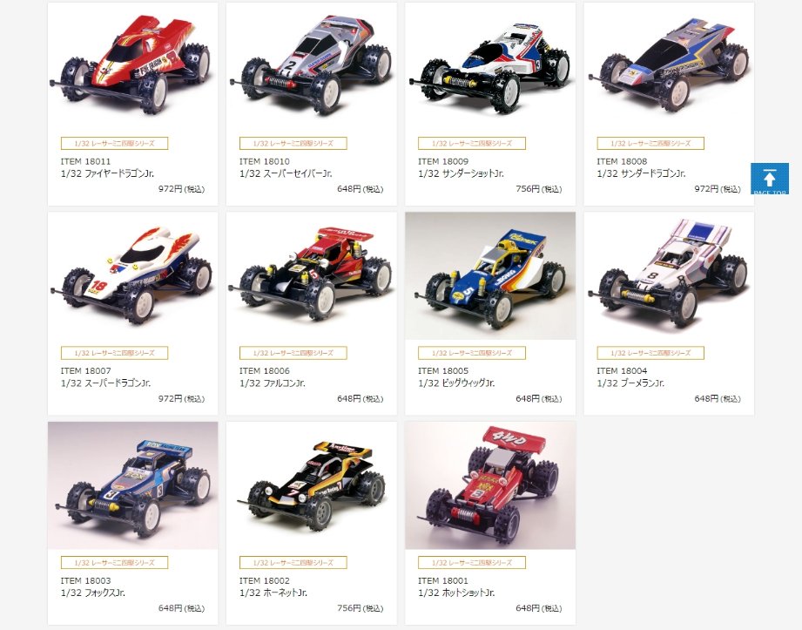The image size is (802, 630).
Task: Select the ITEM 18004 Boomerang Jr. image
Action: (669, 276)
